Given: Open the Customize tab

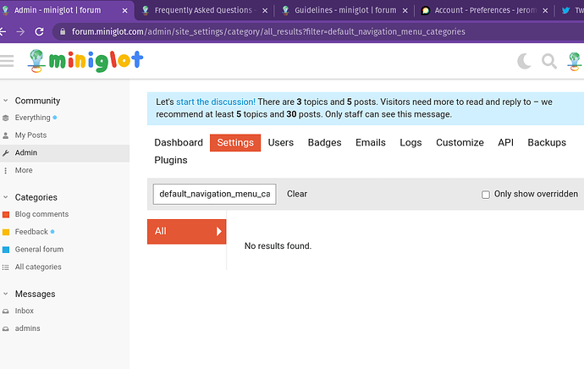Looking at the screenshot, I should (x=460, y=143).
